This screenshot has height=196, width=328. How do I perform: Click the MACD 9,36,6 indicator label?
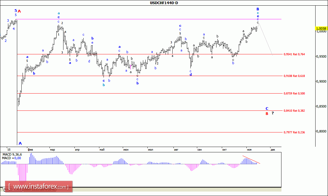point(12,155)
